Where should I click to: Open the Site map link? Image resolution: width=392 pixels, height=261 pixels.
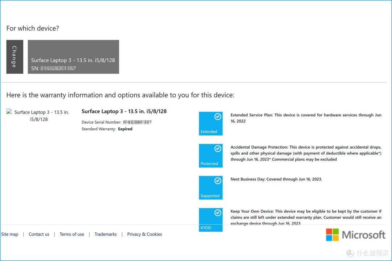(x=10, y=234)
